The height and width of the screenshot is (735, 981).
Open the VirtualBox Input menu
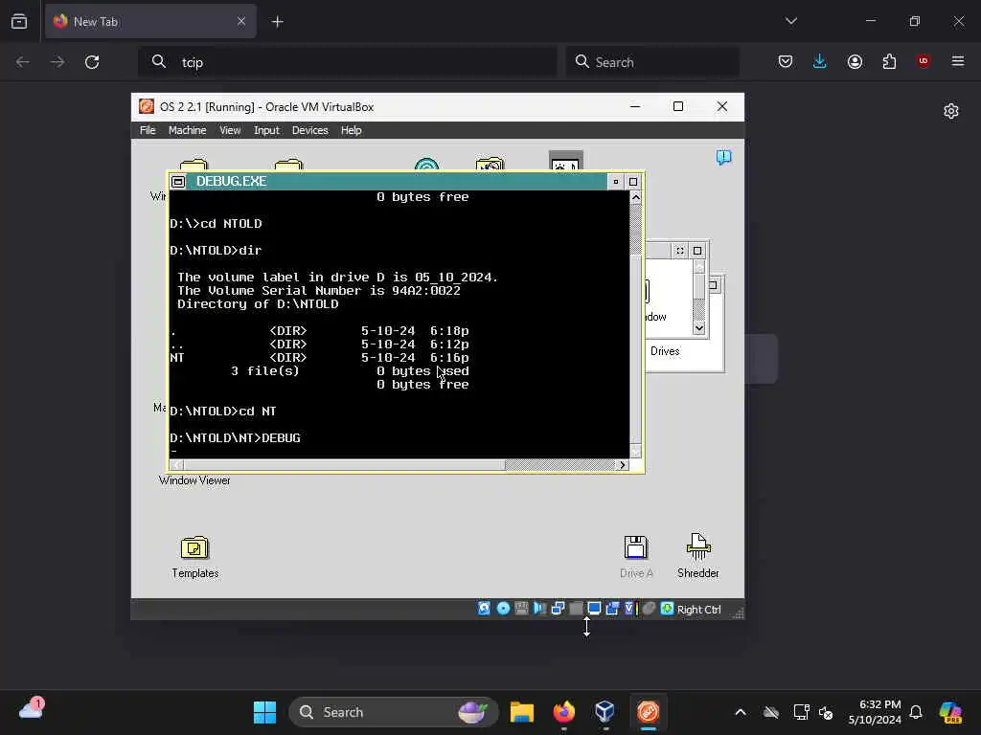pos(266,130)
